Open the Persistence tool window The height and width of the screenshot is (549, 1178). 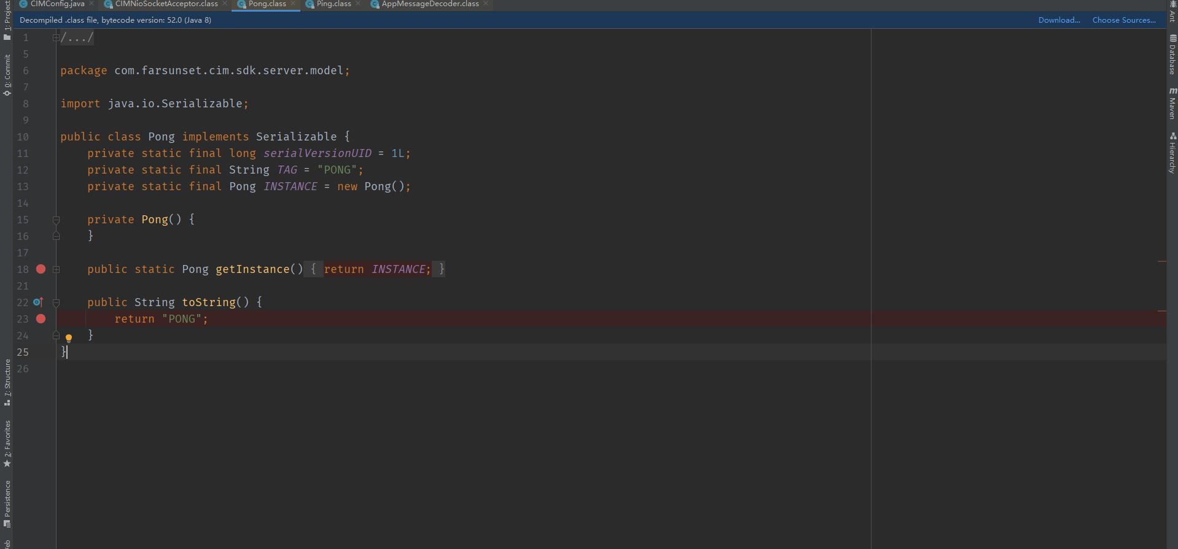[7, 504]
